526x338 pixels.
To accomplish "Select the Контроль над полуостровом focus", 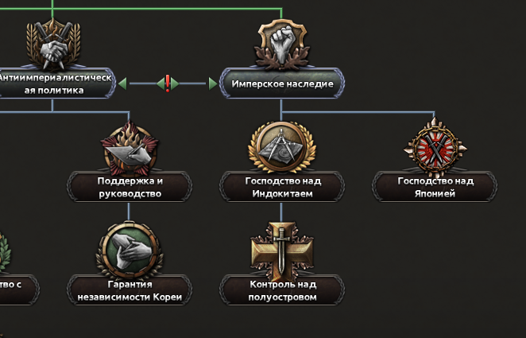I will [282, 290].
